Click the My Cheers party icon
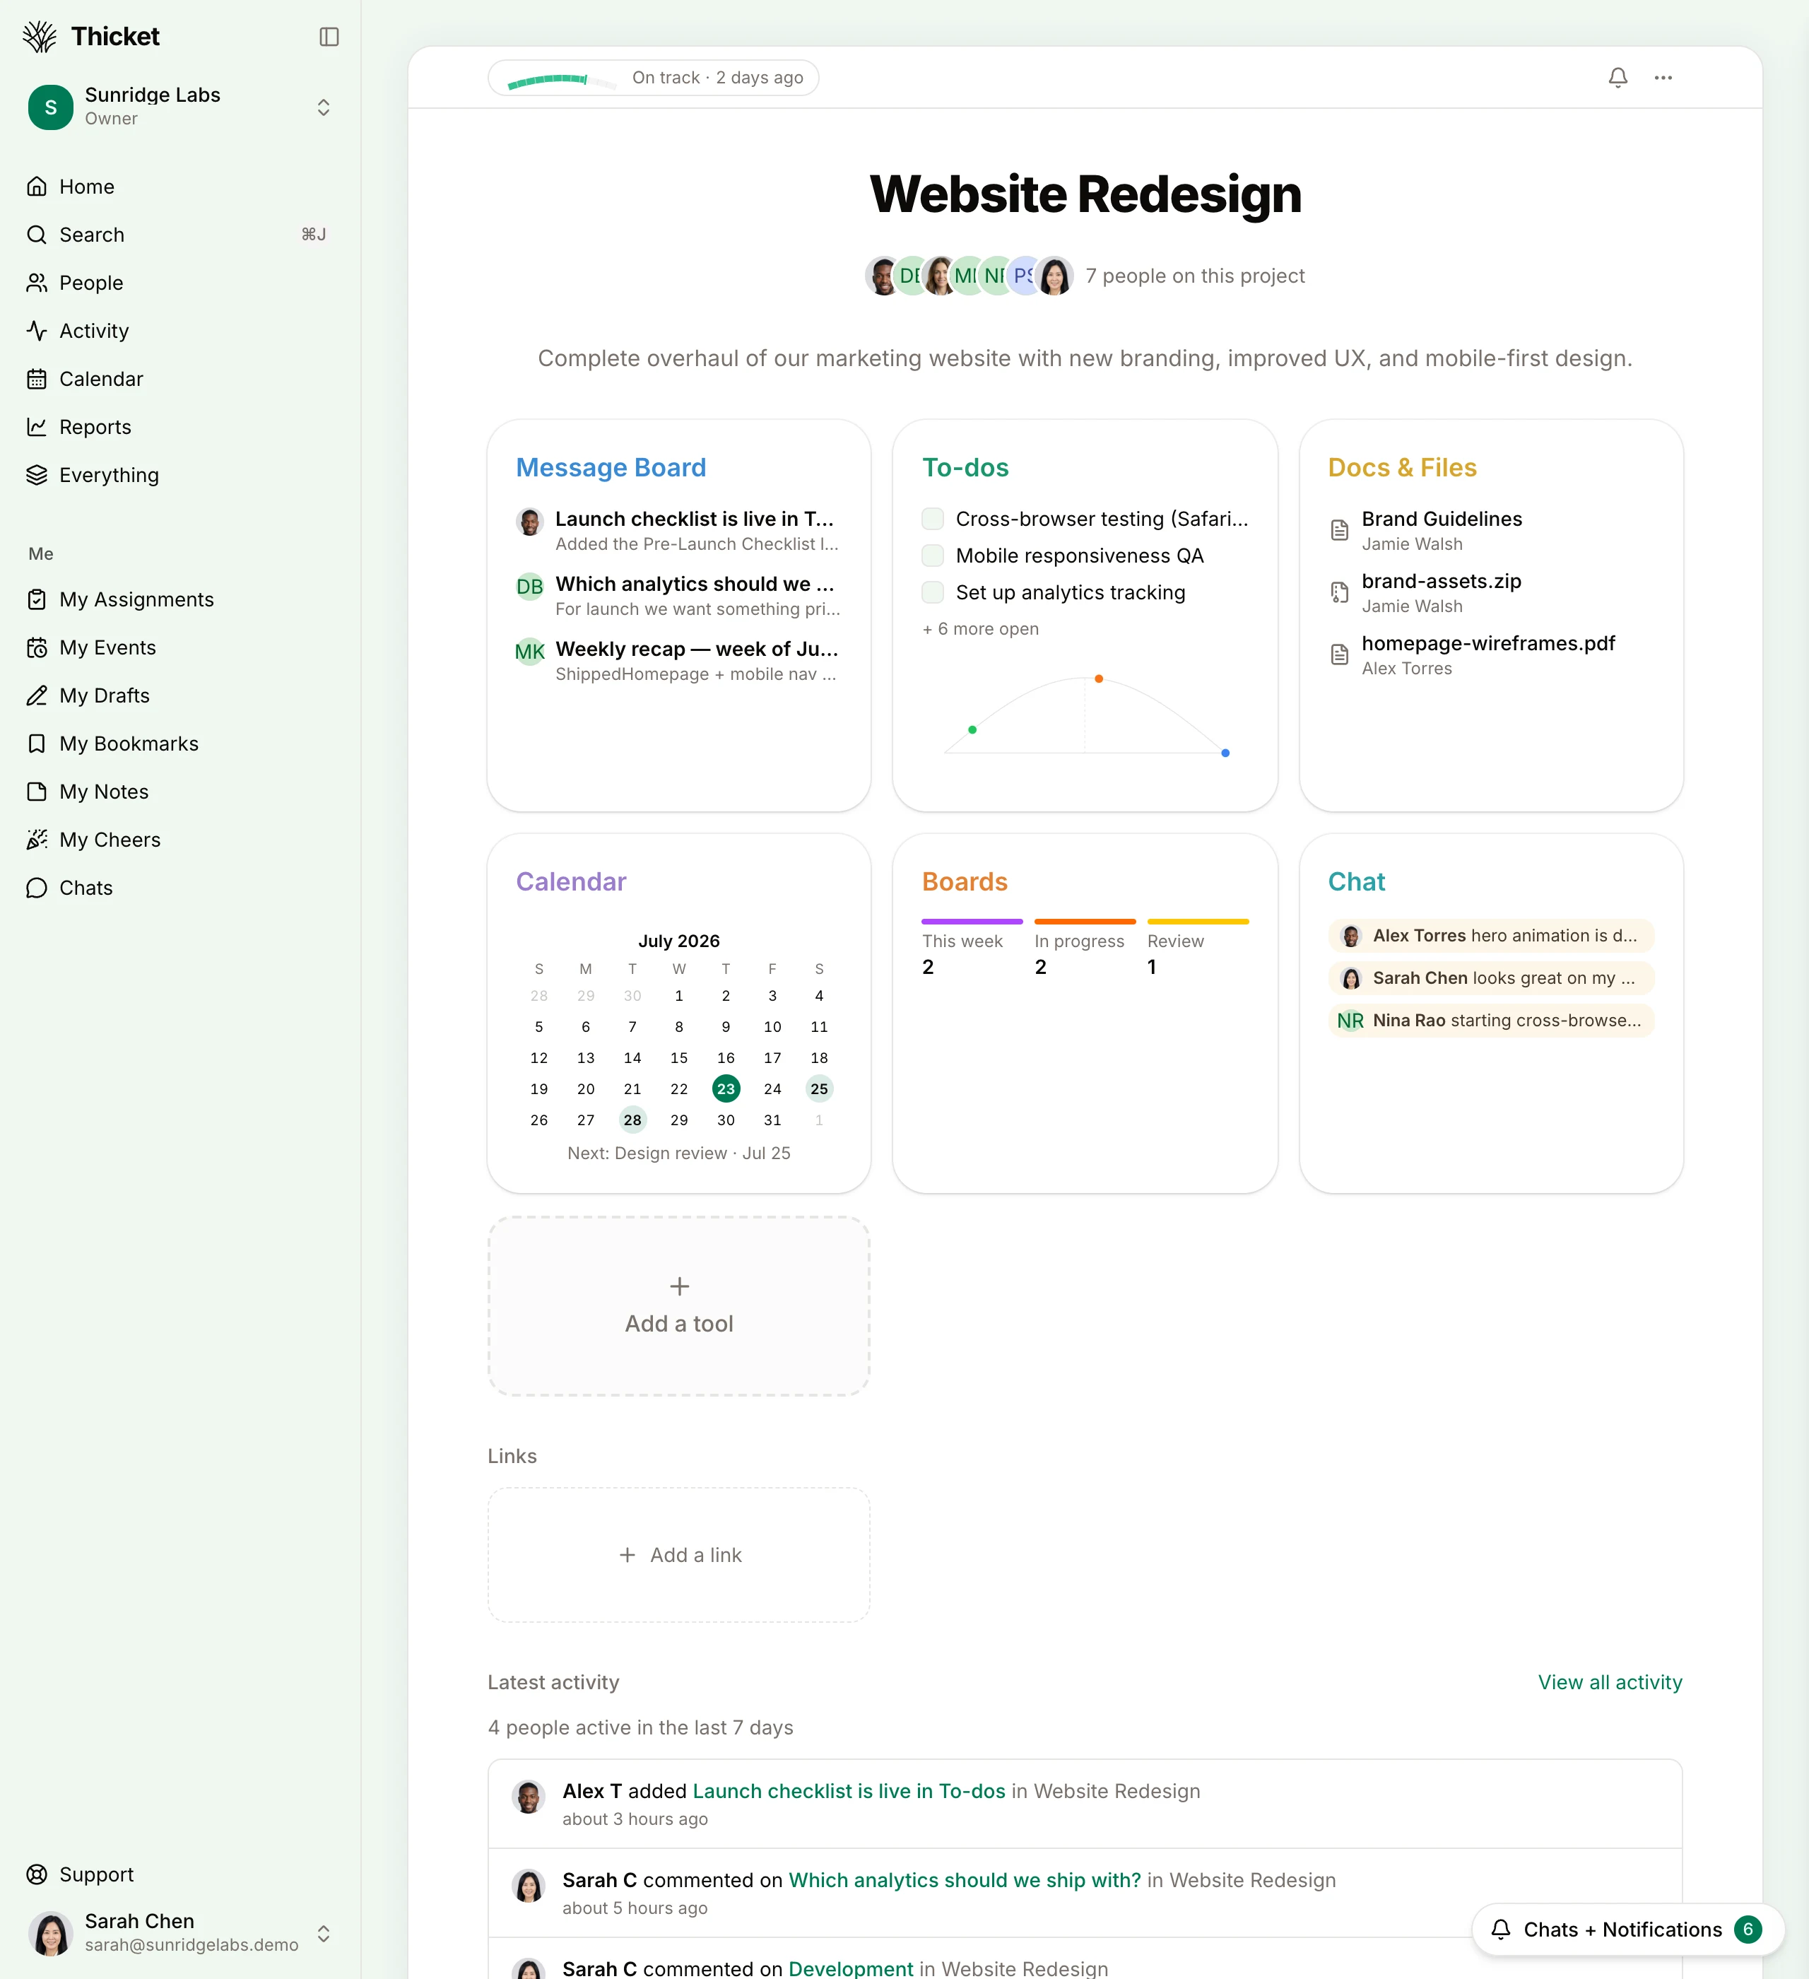1809x1979 pixels. click(x=37, y=840)
